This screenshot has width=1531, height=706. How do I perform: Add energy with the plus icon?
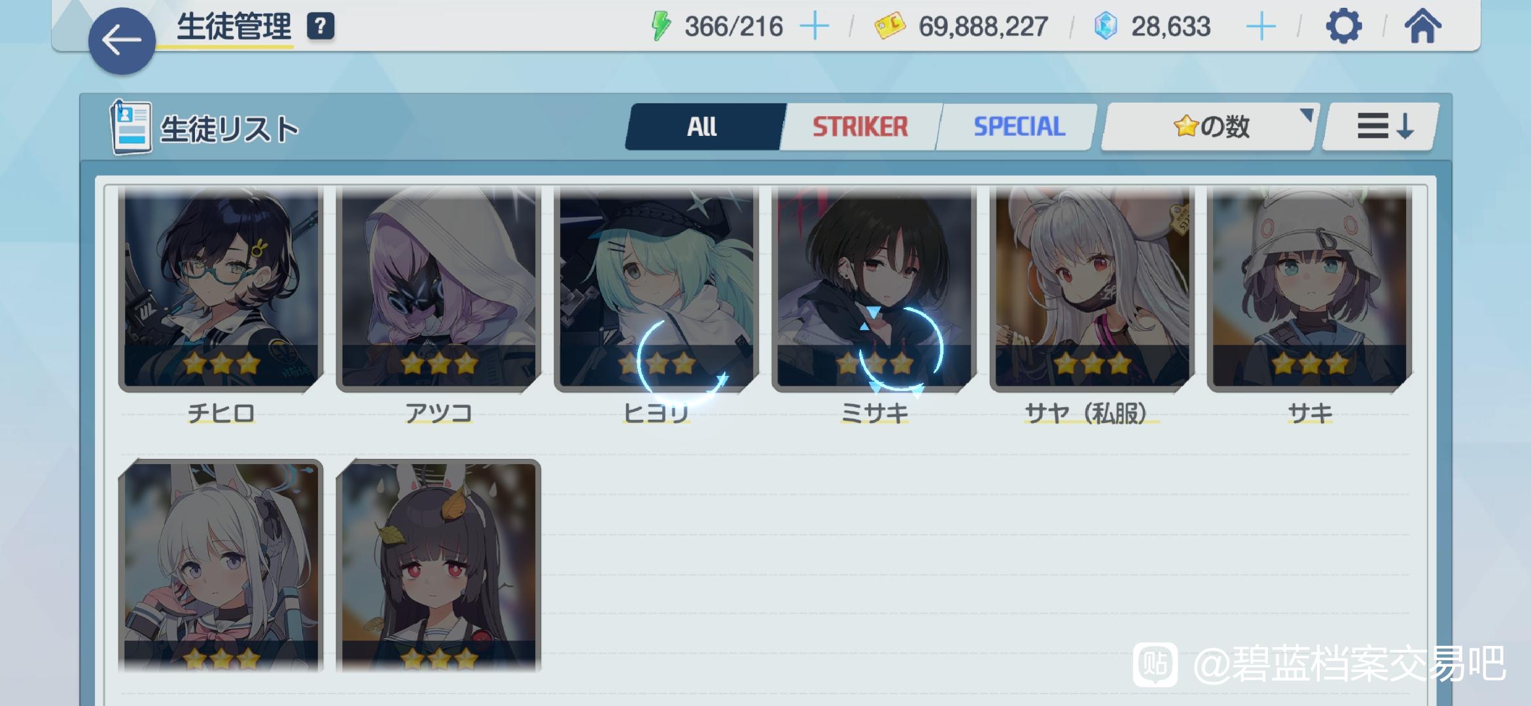(x=815, y=27)
